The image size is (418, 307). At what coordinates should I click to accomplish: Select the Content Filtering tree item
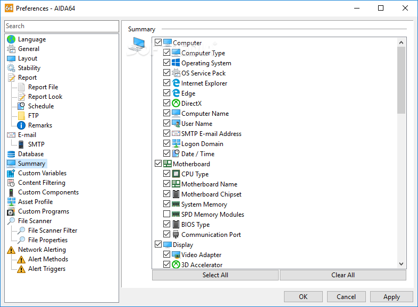[41, 183]
